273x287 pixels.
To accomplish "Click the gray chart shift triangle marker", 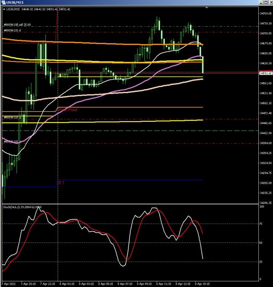I will tap(206, 8).
